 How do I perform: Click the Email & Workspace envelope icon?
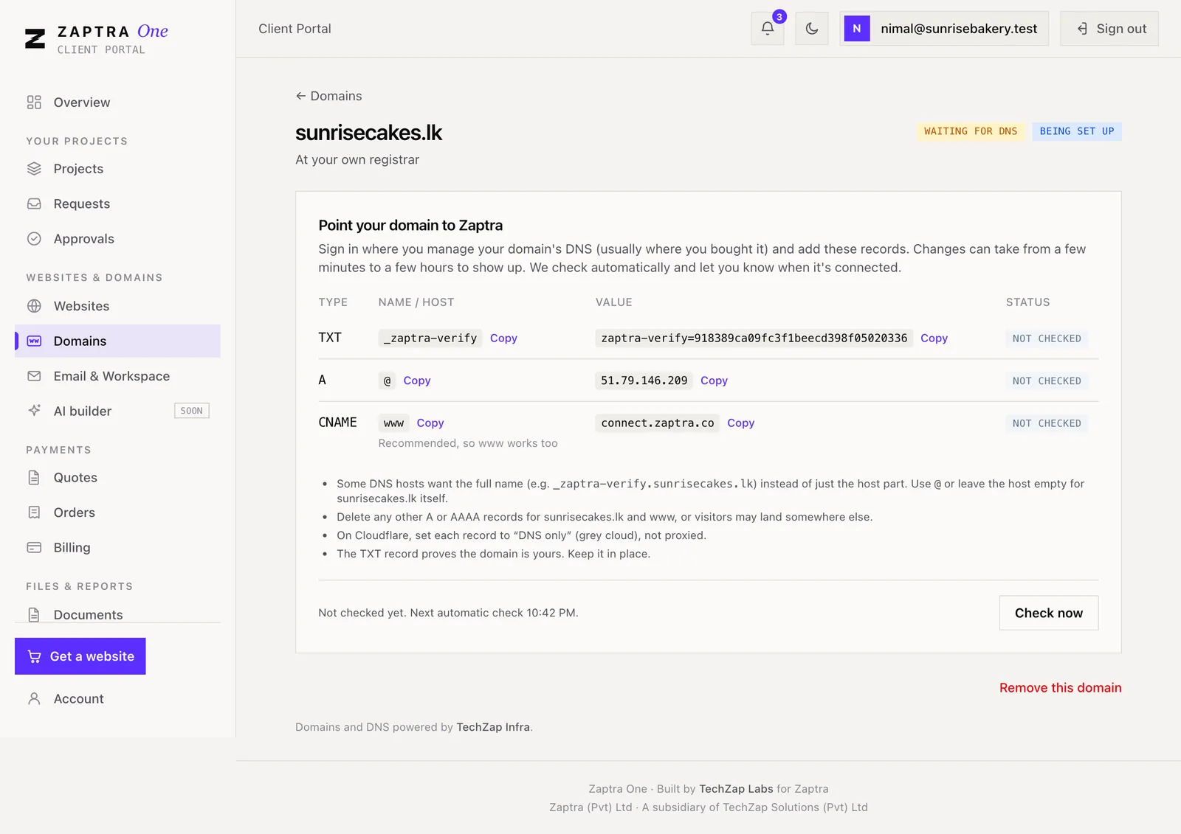[34, 376]
